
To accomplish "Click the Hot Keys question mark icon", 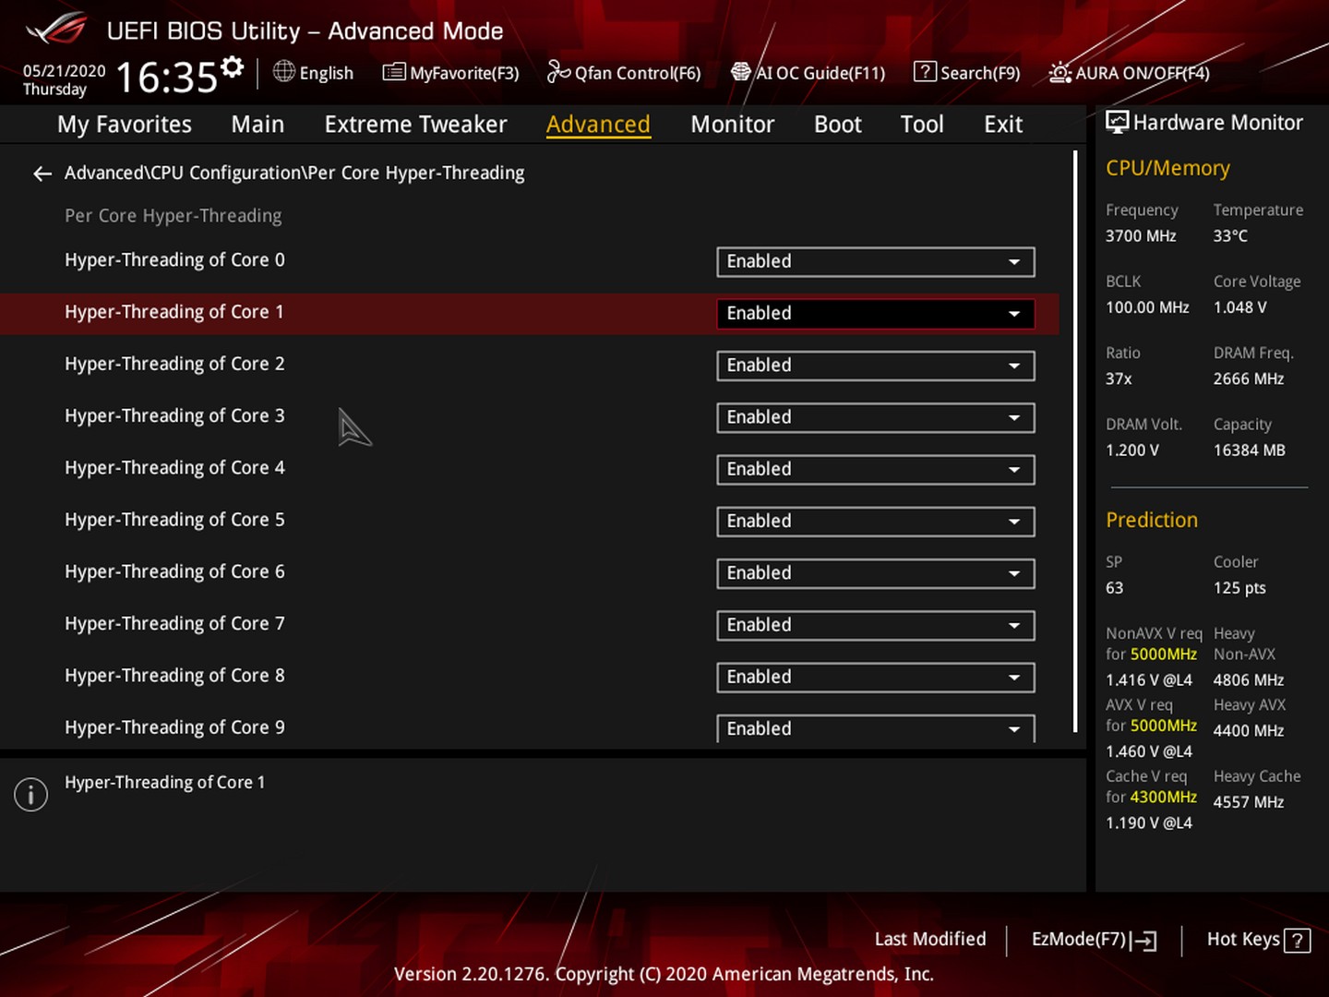I will [x=1298, y=941].
